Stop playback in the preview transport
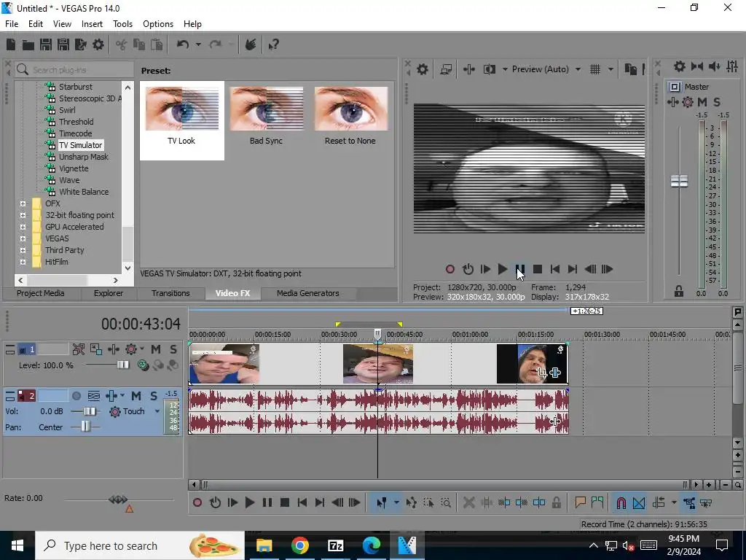This screenshot has height=560, width=746. pyautogui.click(x=538, y=270)
